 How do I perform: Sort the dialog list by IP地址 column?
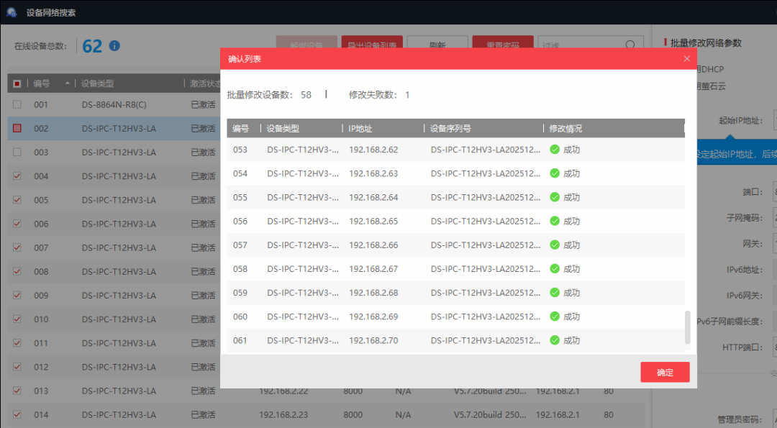pyautogui.click(x=360, y=129)
